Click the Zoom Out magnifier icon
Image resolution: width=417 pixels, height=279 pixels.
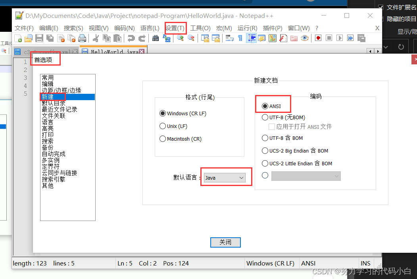191,39
